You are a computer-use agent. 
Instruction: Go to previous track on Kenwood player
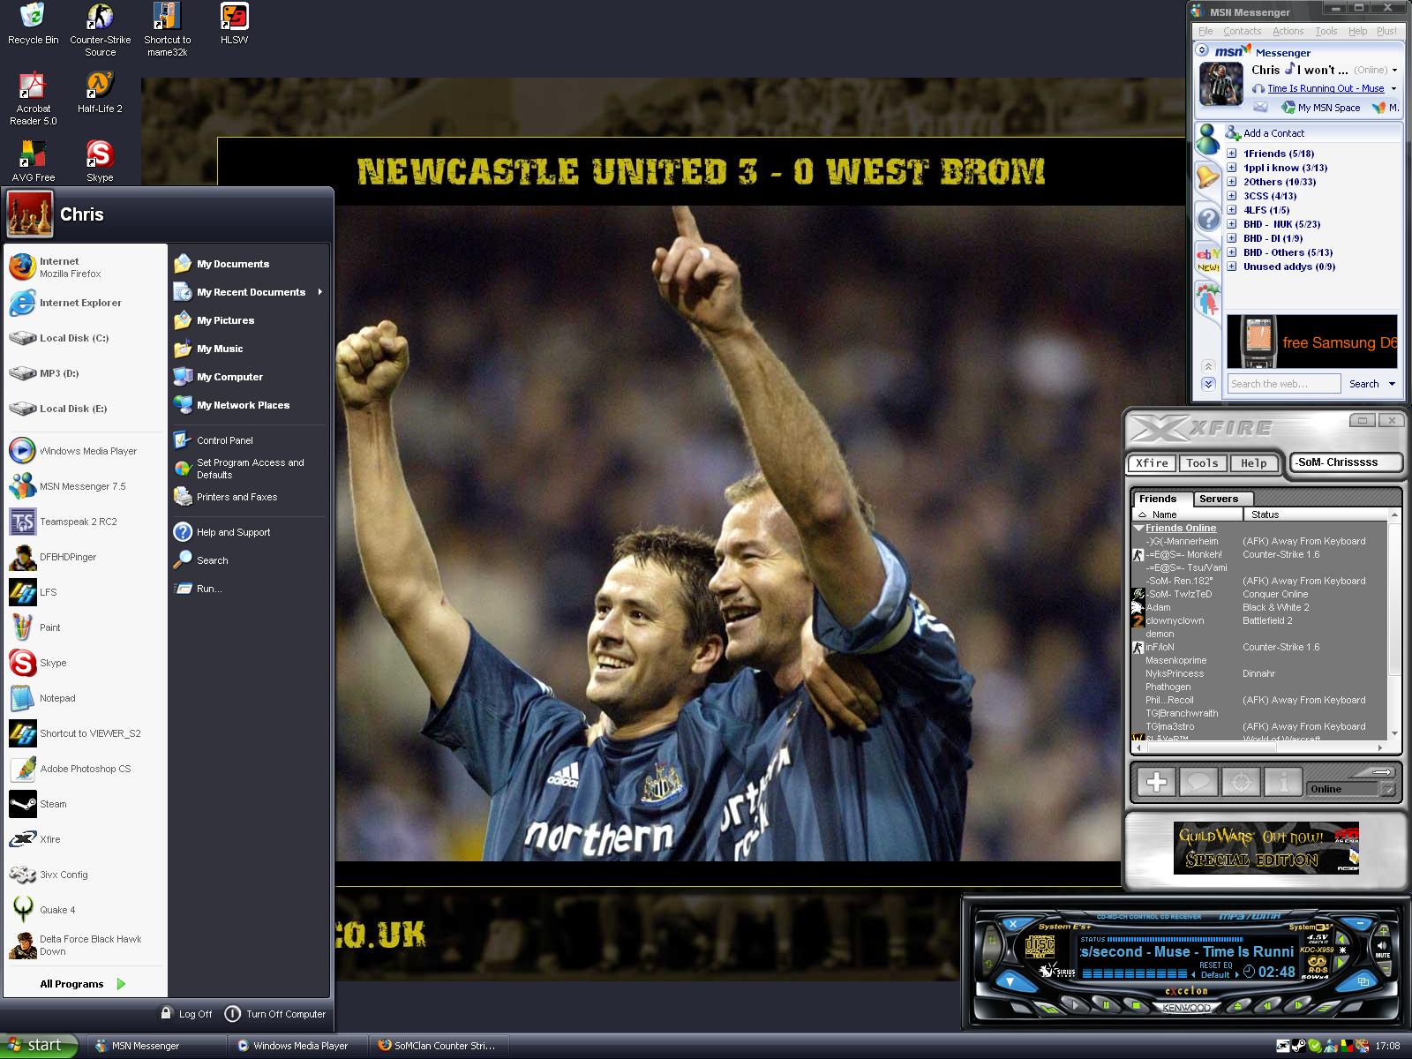1266,1004
